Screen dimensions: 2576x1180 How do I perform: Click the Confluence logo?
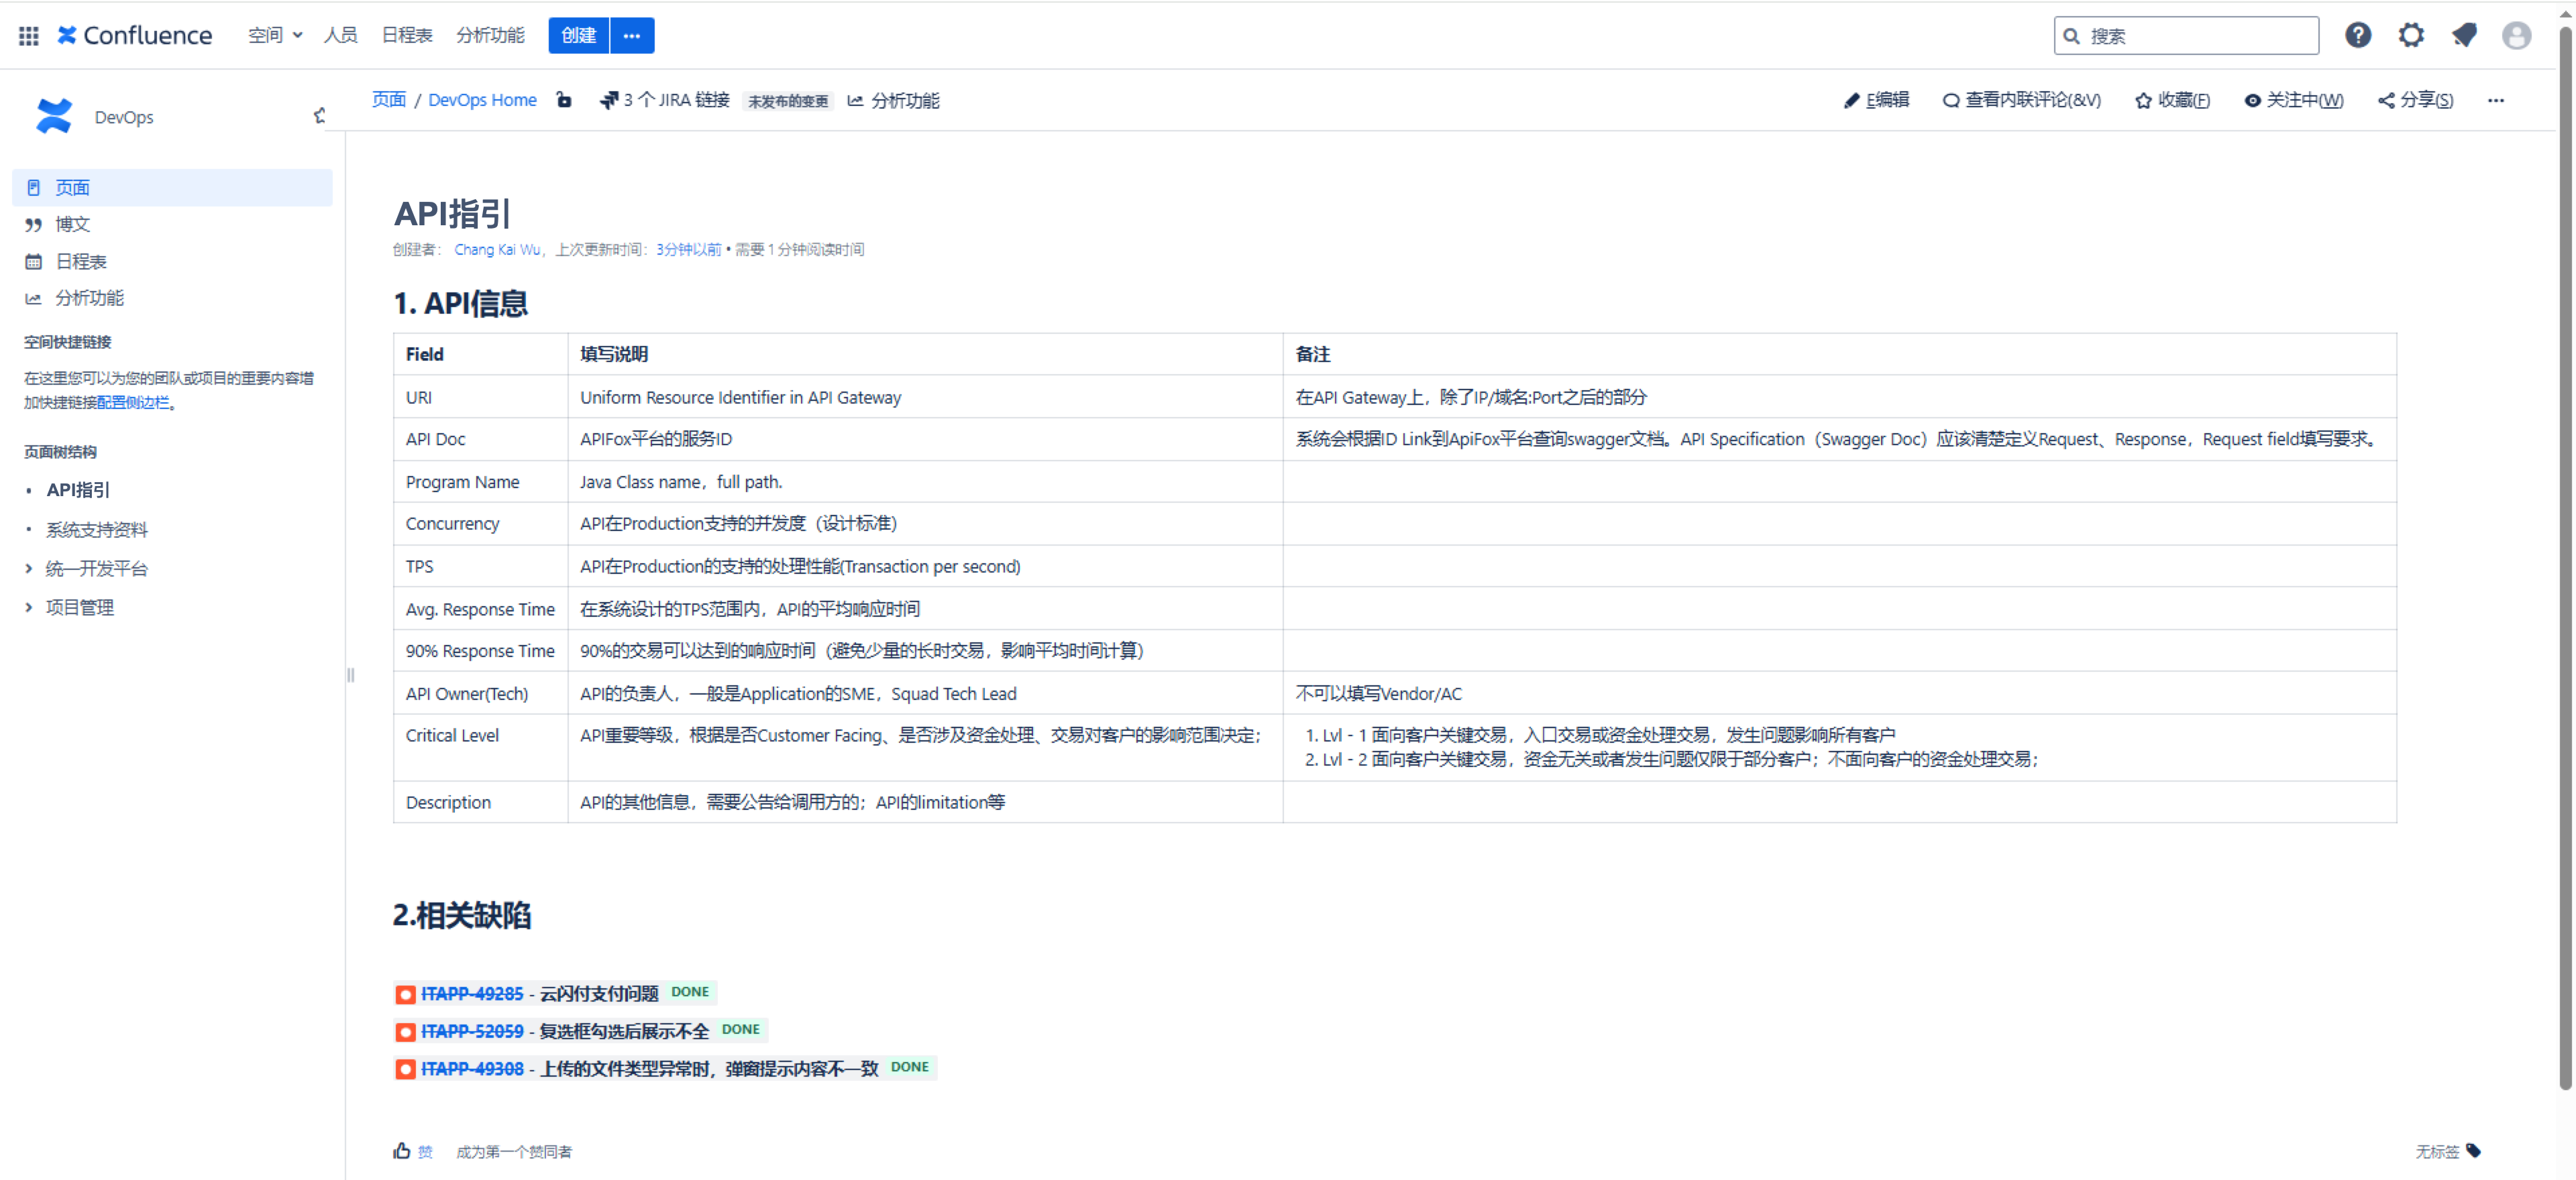tap(135, 36)
